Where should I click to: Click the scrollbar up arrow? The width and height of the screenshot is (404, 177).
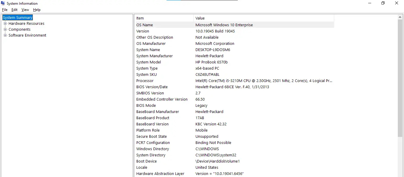[x=400, y=17]
